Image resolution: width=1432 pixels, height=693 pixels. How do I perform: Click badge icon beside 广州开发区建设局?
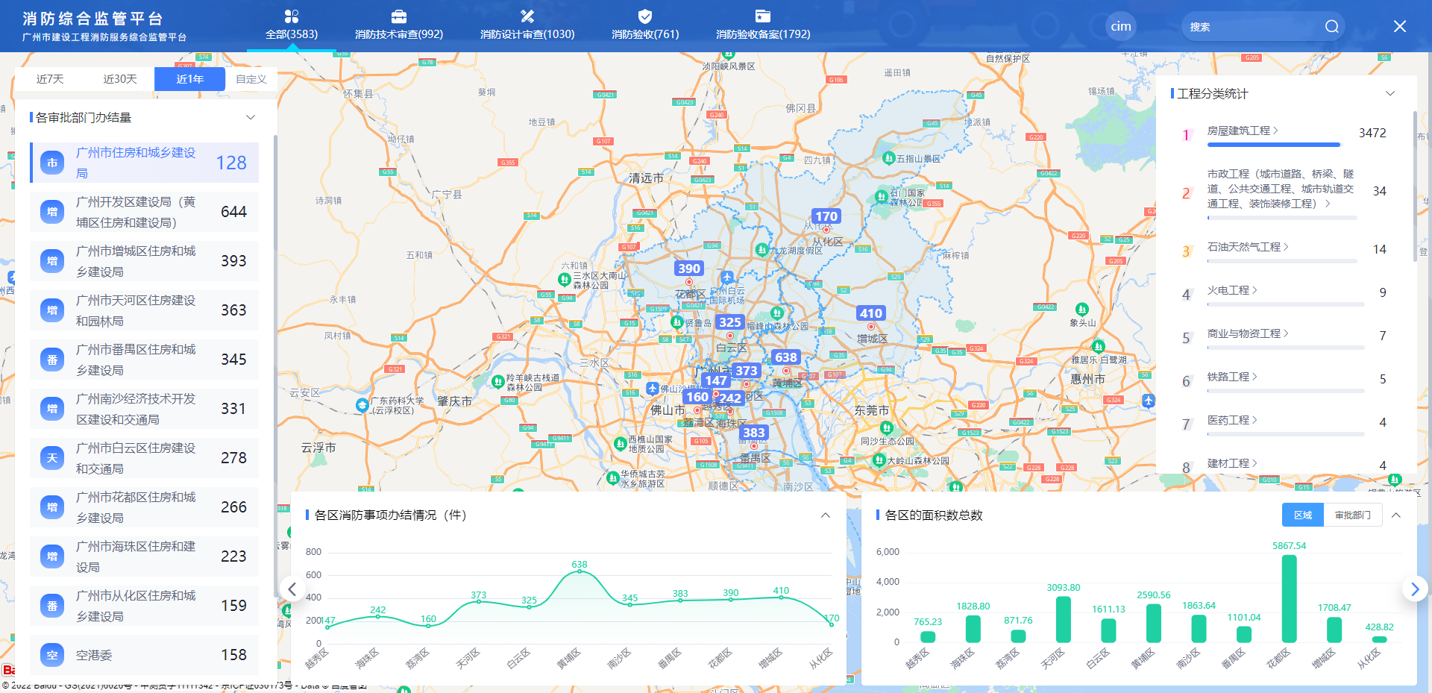click(x=52, y=212)
